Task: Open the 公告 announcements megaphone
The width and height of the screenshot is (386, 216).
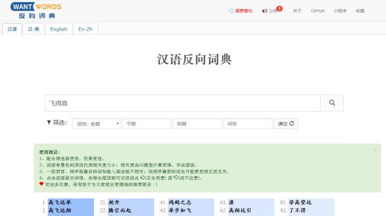Action: pos(270,11)
